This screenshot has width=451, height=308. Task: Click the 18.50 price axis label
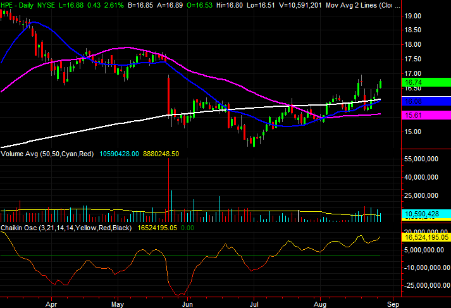(x=413, y=30)
